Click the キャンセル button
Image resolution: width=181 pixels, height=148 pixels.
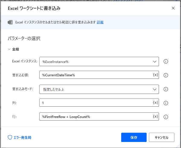[161, 137]
